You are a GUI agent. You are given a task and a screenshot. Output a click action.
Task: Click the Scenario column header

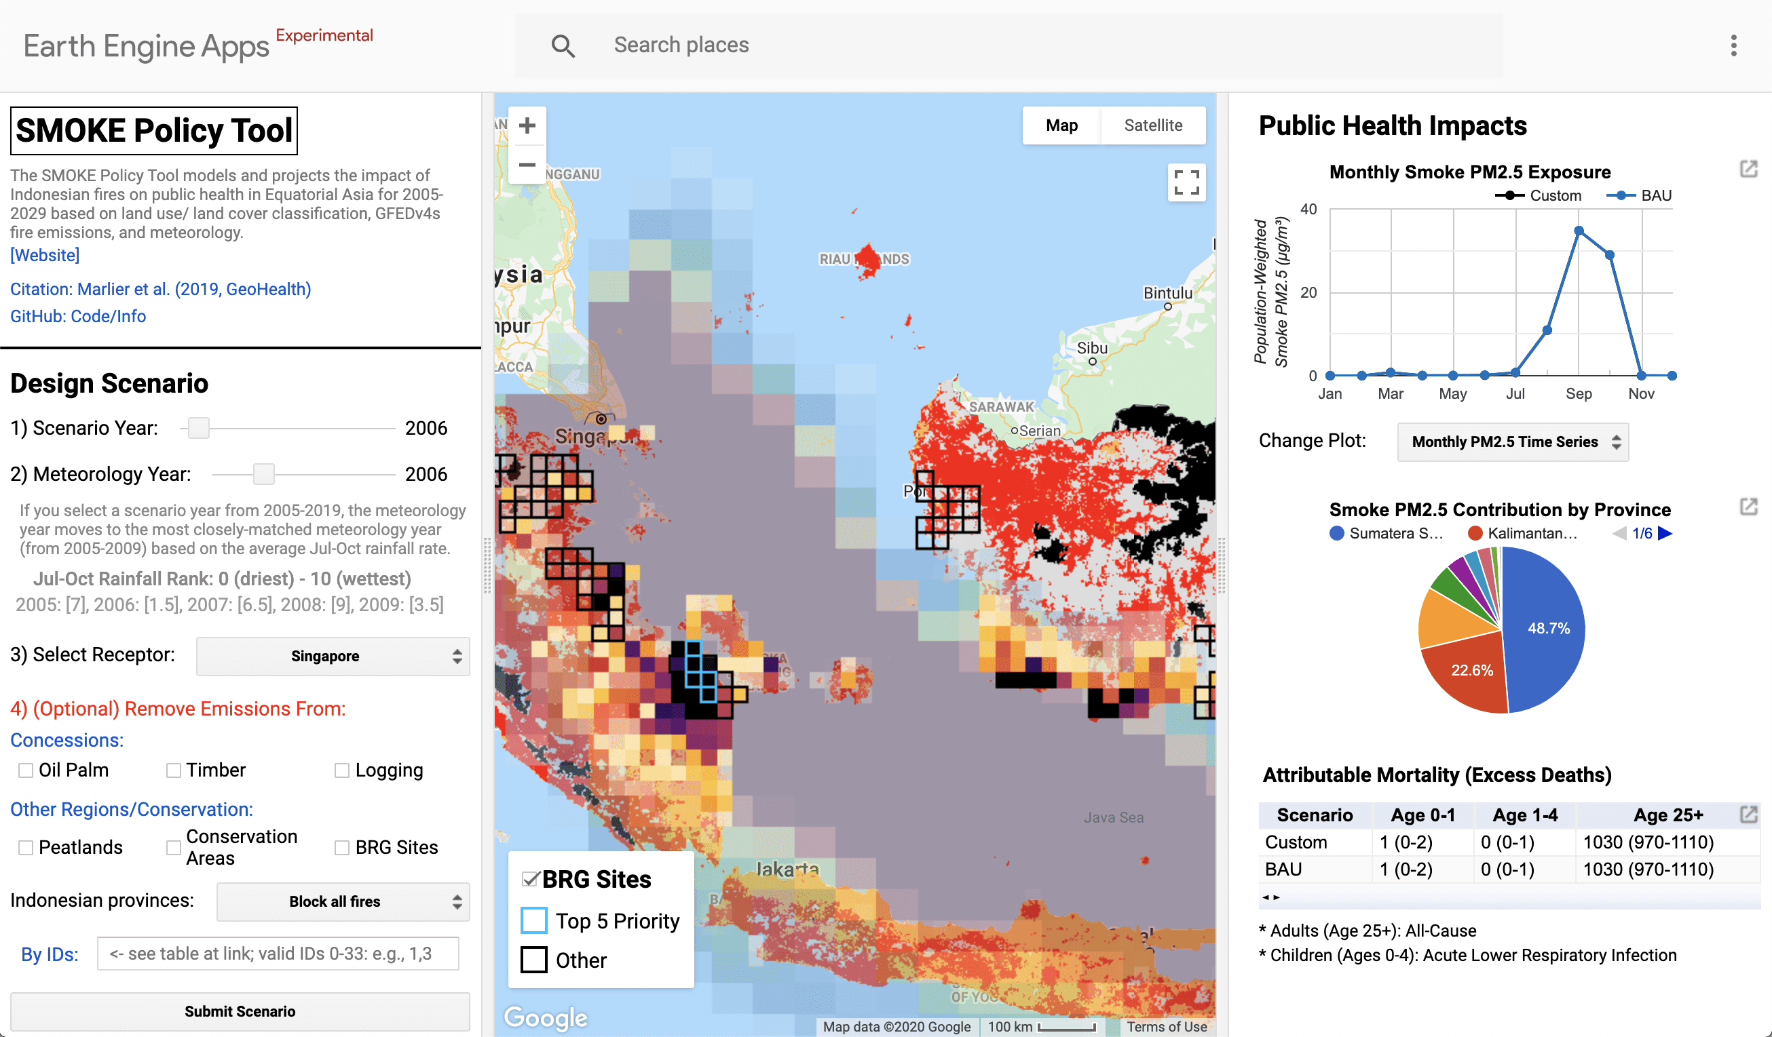(x=1315, y=815)
